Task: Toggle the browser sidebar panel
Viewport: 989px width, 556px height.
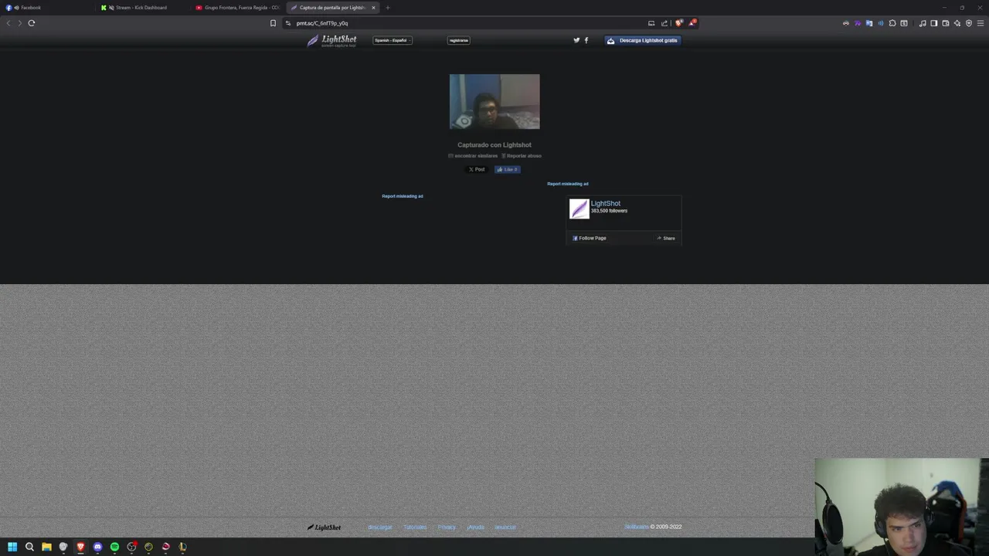Action: coord(934,23)
